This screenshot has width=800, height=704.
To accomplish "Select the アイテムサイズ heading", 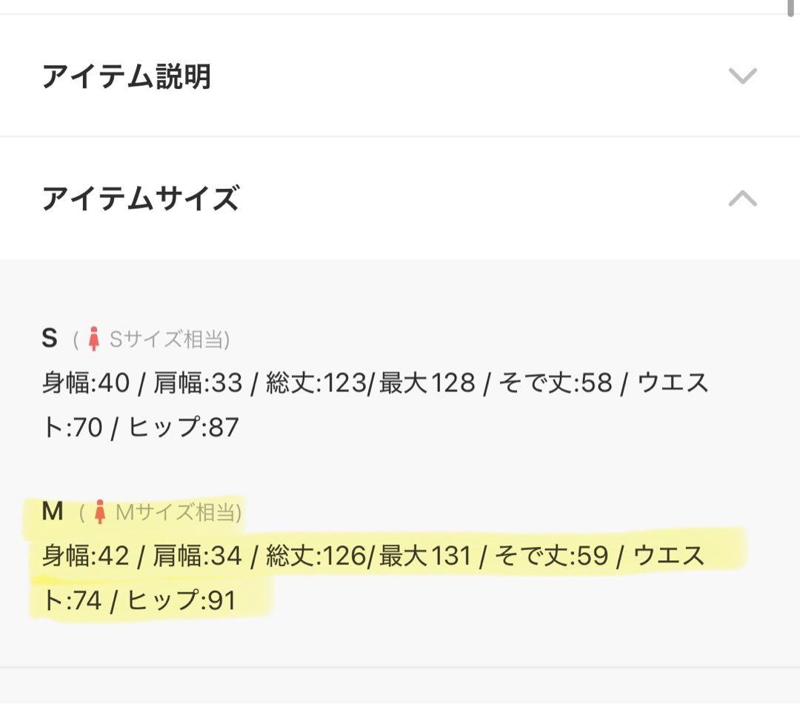I will [x=140, y=199].
